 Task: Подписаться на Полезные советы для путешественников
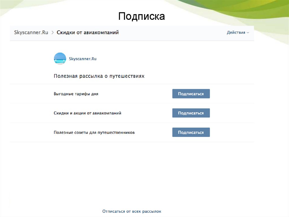pyautogui.click(x=191, y=132)
